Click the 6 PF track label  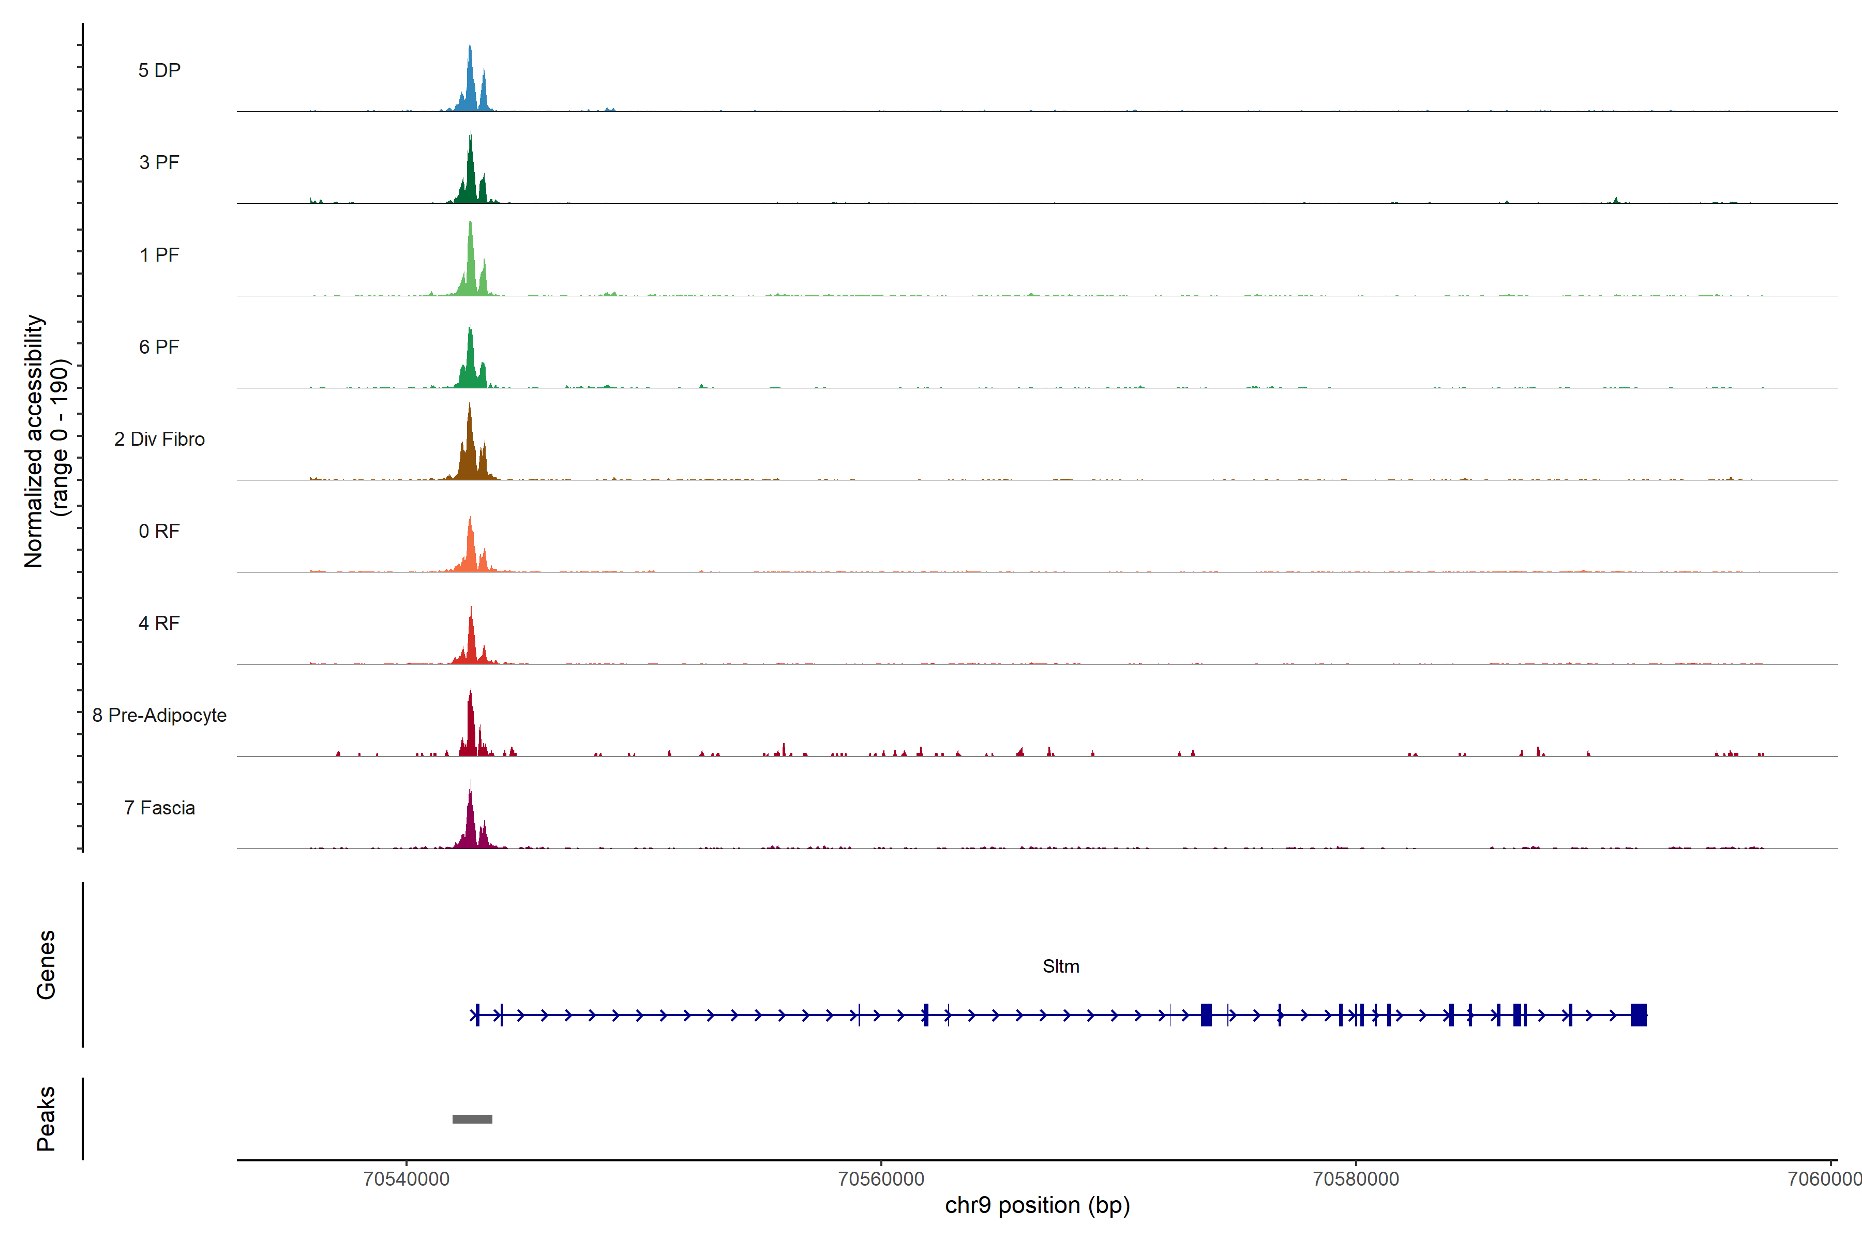[159, 346]
